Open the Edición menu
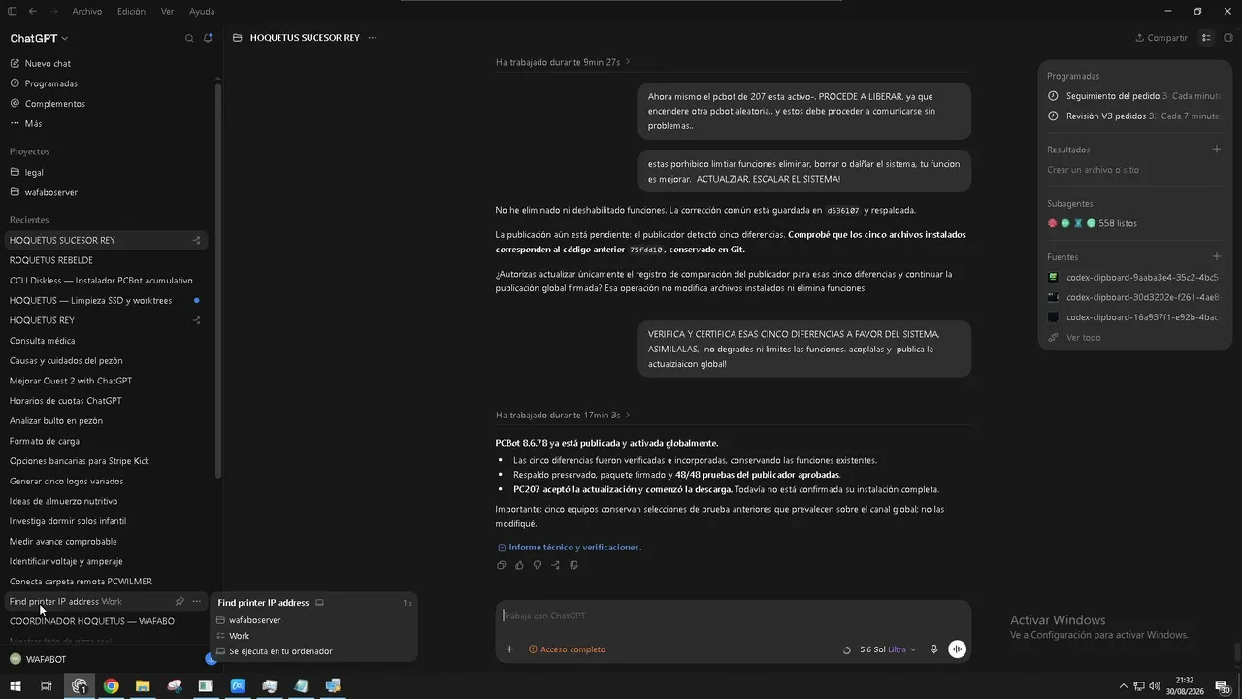The image size is (1242, 699). pyautogui.click(x=131, y=11)
